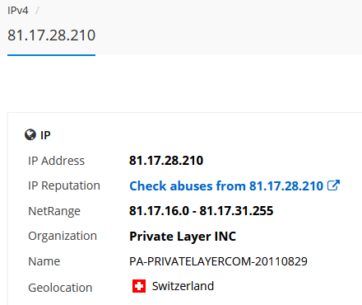Click the globe icon beside IP heading
The width and height of the screenshot is (362, 305).
pyautogui.click(x=30, y=135)
